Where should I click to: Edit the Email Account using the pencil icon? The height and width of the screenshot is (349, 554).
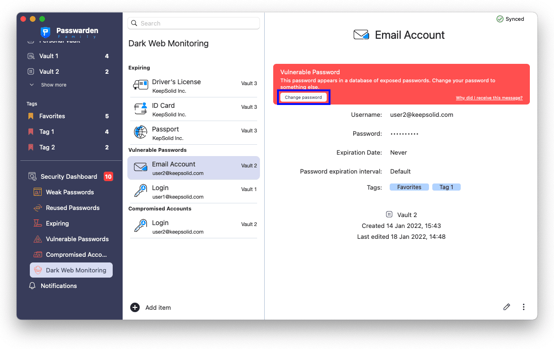click(507, 307)
